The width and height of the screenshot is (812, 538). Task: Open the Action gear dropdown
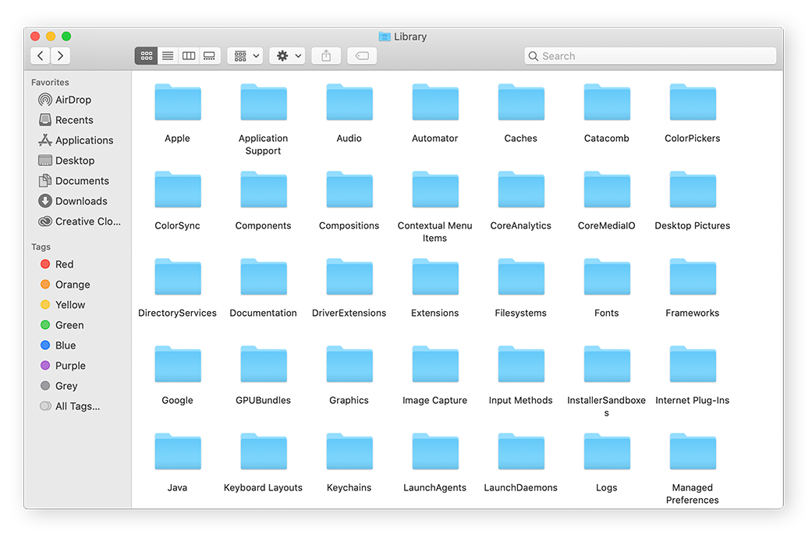point(286,55)
